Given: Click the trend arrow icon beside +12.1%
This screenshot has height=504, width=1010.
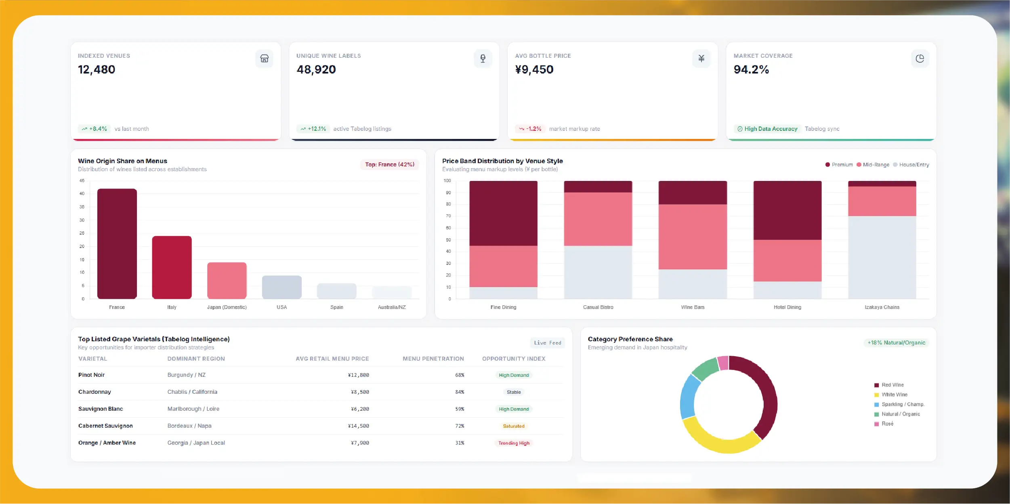Looking at the screenshot, I should point(303,129).
